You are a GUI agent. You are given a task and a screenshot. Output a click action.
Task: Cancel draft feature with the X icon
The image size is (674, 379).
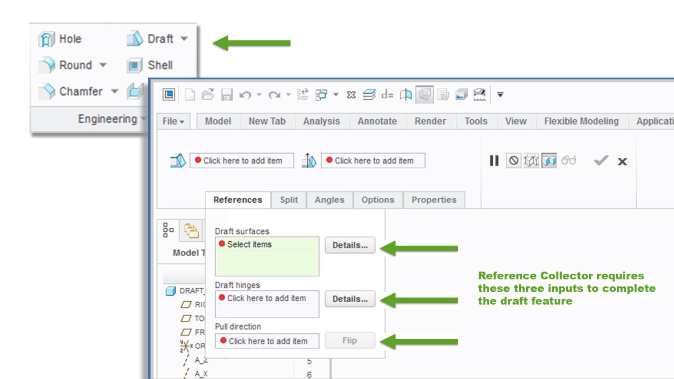(x=622, y=161)
